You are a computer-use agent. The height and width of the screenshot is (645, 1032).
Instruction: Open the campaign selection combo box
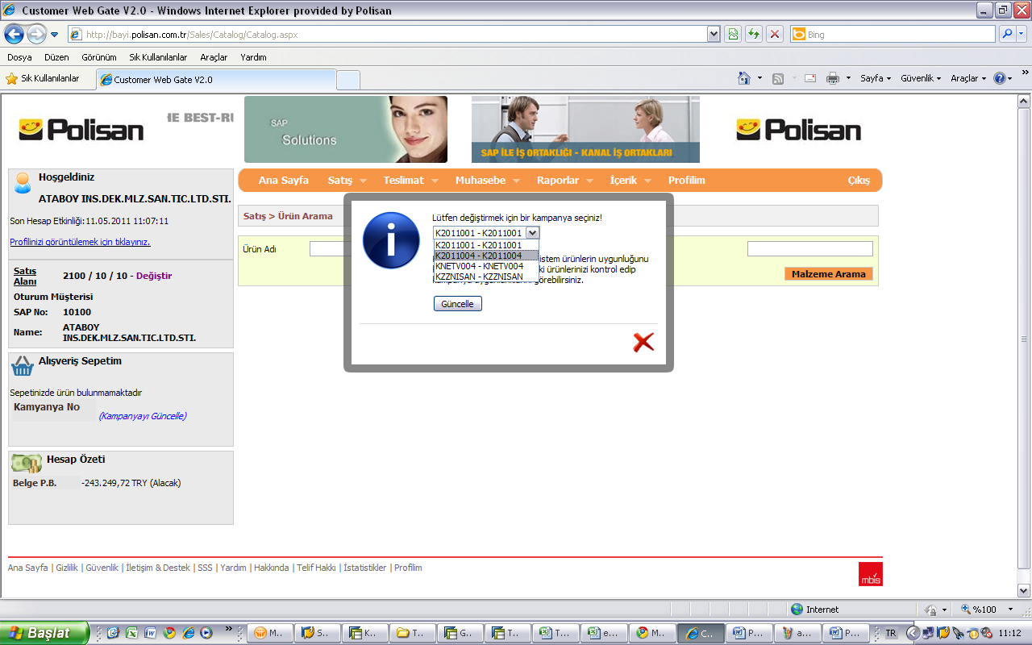[485, 233]
